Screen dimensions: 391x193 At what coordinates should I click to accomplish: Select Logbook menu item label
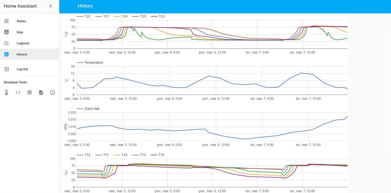pos(23,43)
